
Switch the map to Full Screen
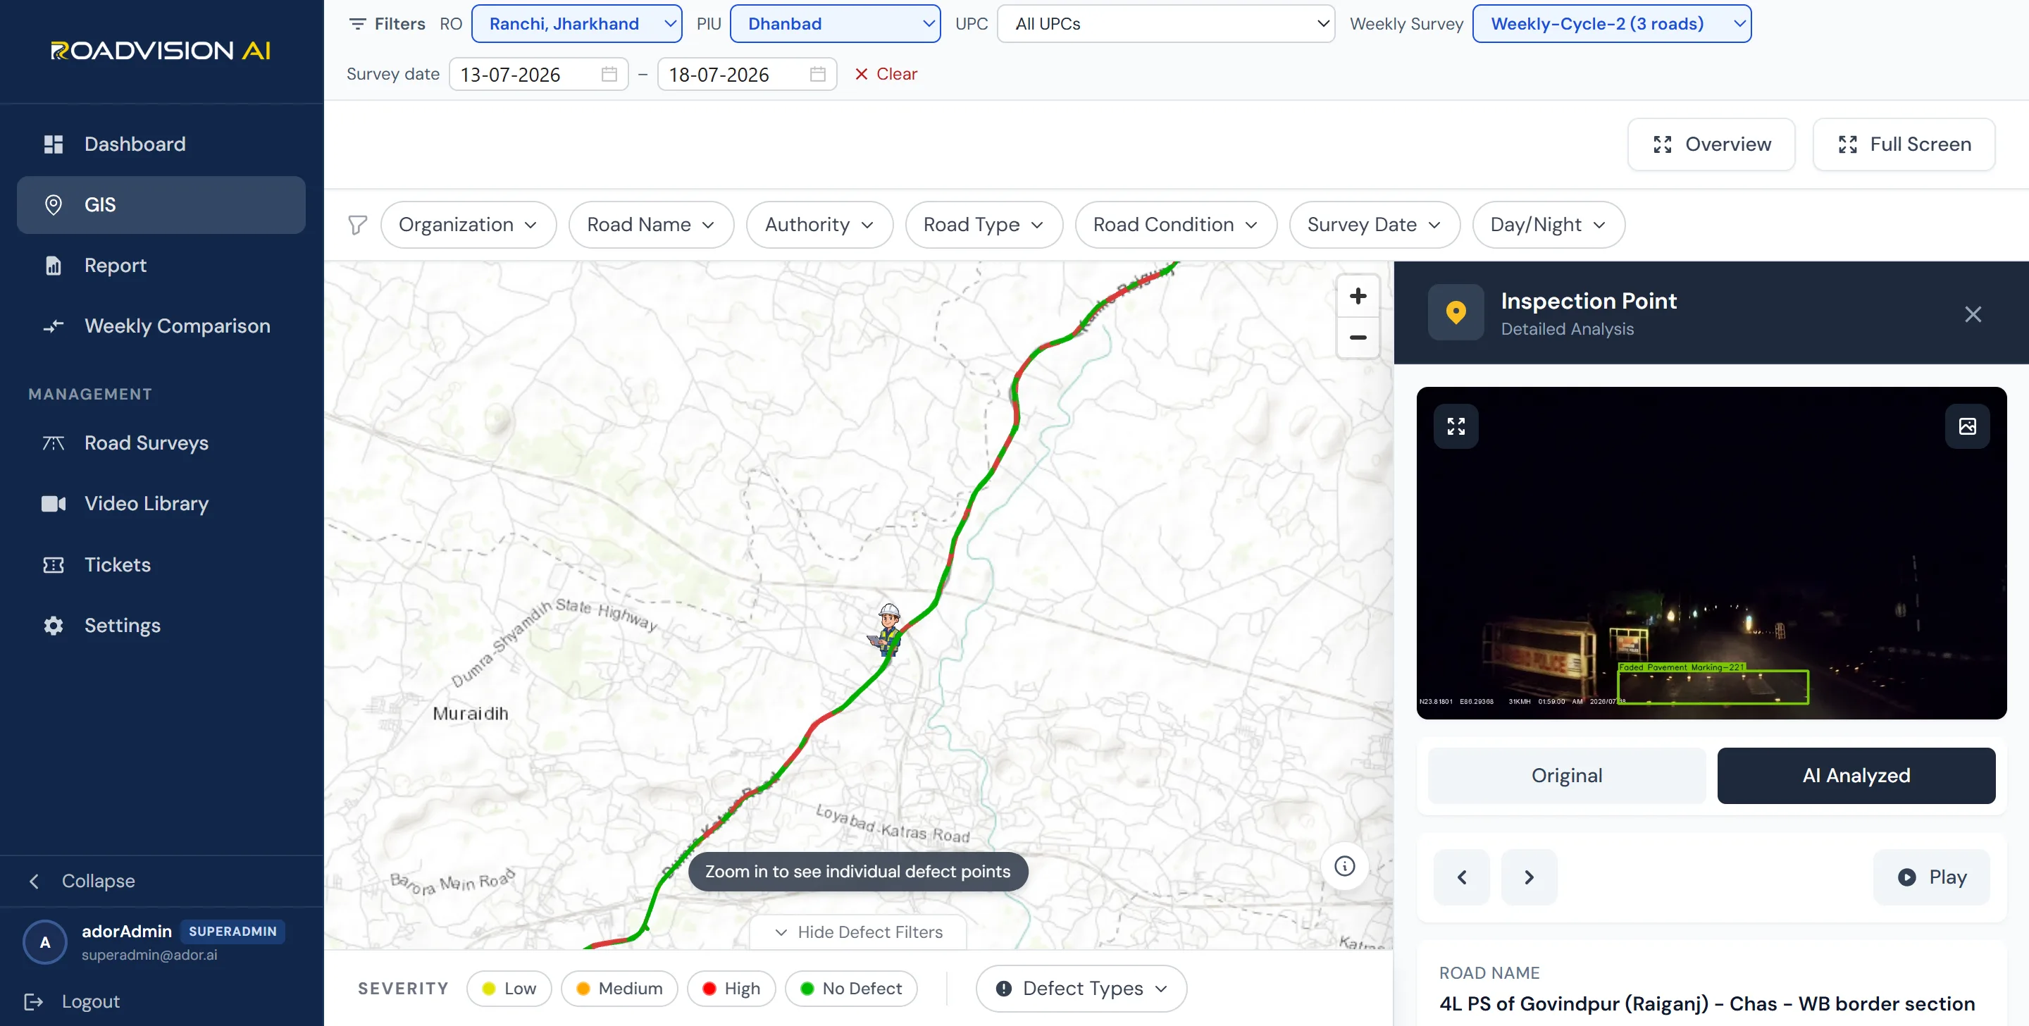coord(1904,144)
